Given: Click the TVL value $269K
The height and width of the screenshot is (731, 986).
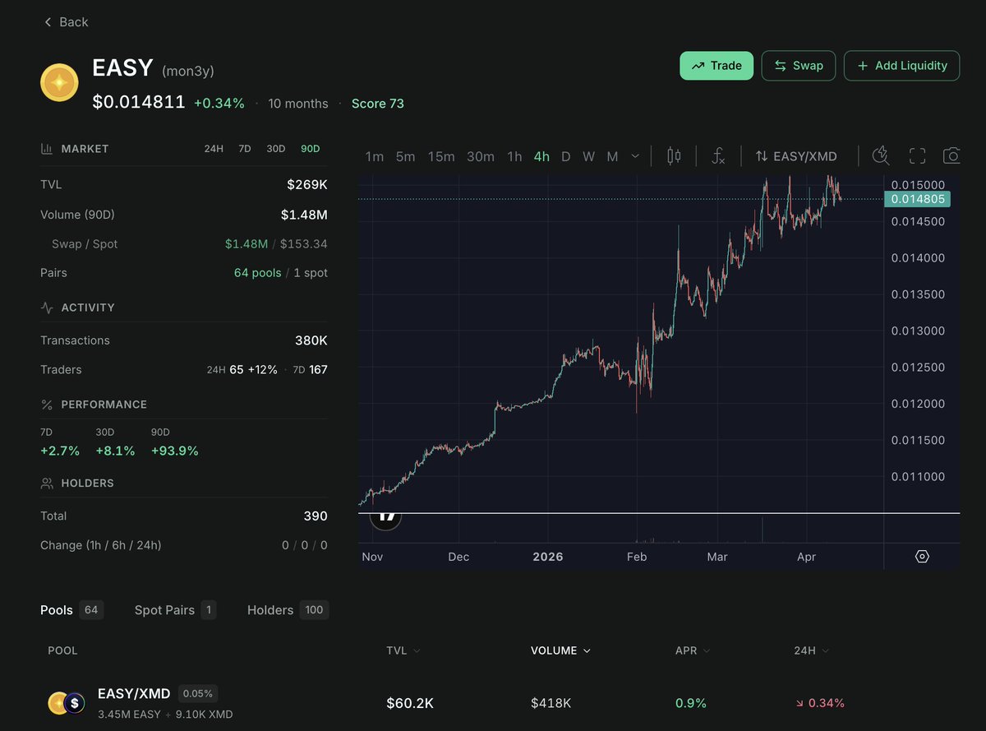Looking at the screenshot, I should coord(307,185).
